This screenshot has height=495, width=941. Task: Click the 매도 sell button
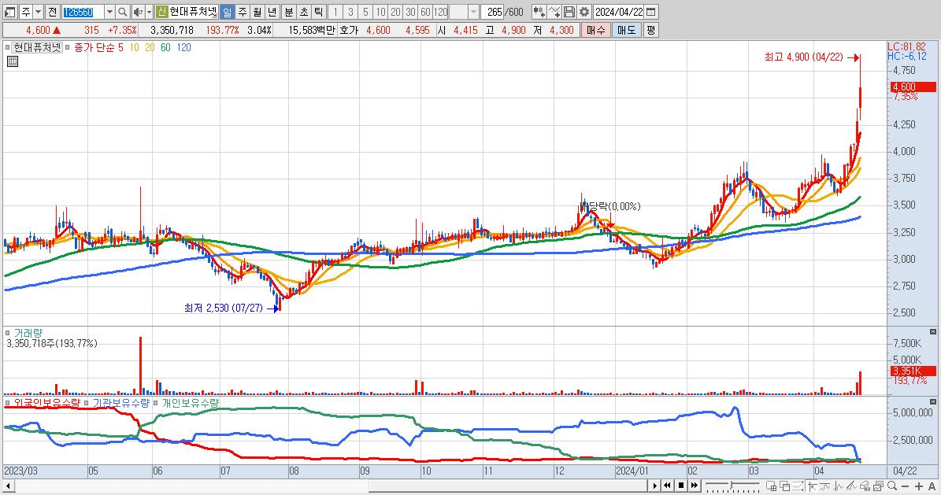click(x=627, y=30)
